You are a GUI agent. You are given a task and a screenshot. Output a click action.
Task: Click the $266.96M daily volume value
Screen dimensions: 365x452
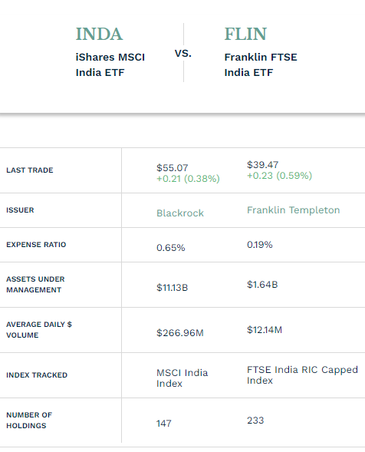180,333
